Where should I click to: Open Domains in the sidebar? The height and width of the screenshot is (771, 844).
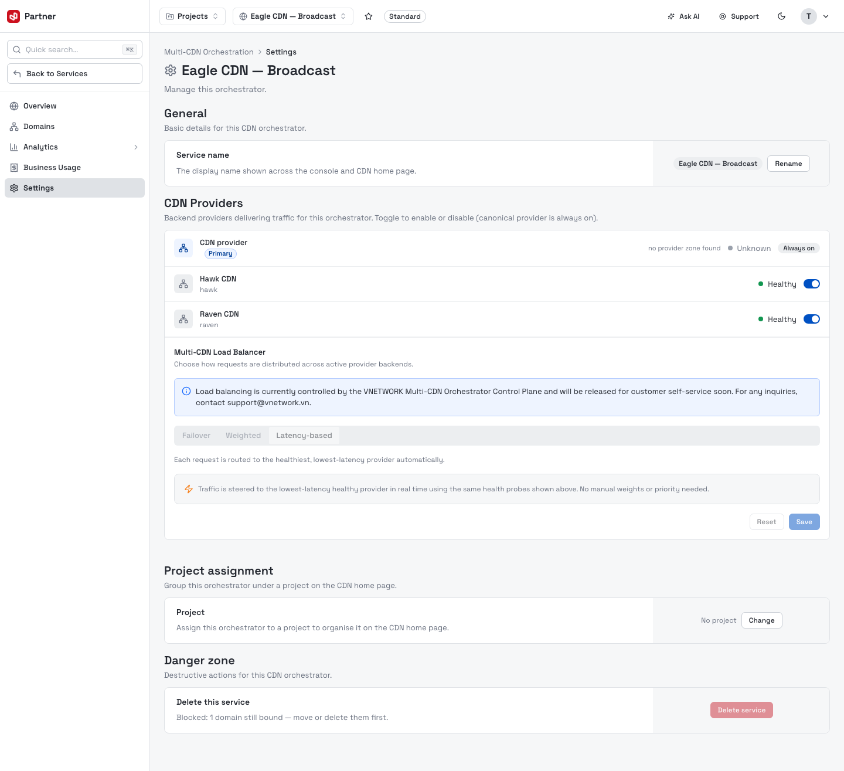[74, 127]
